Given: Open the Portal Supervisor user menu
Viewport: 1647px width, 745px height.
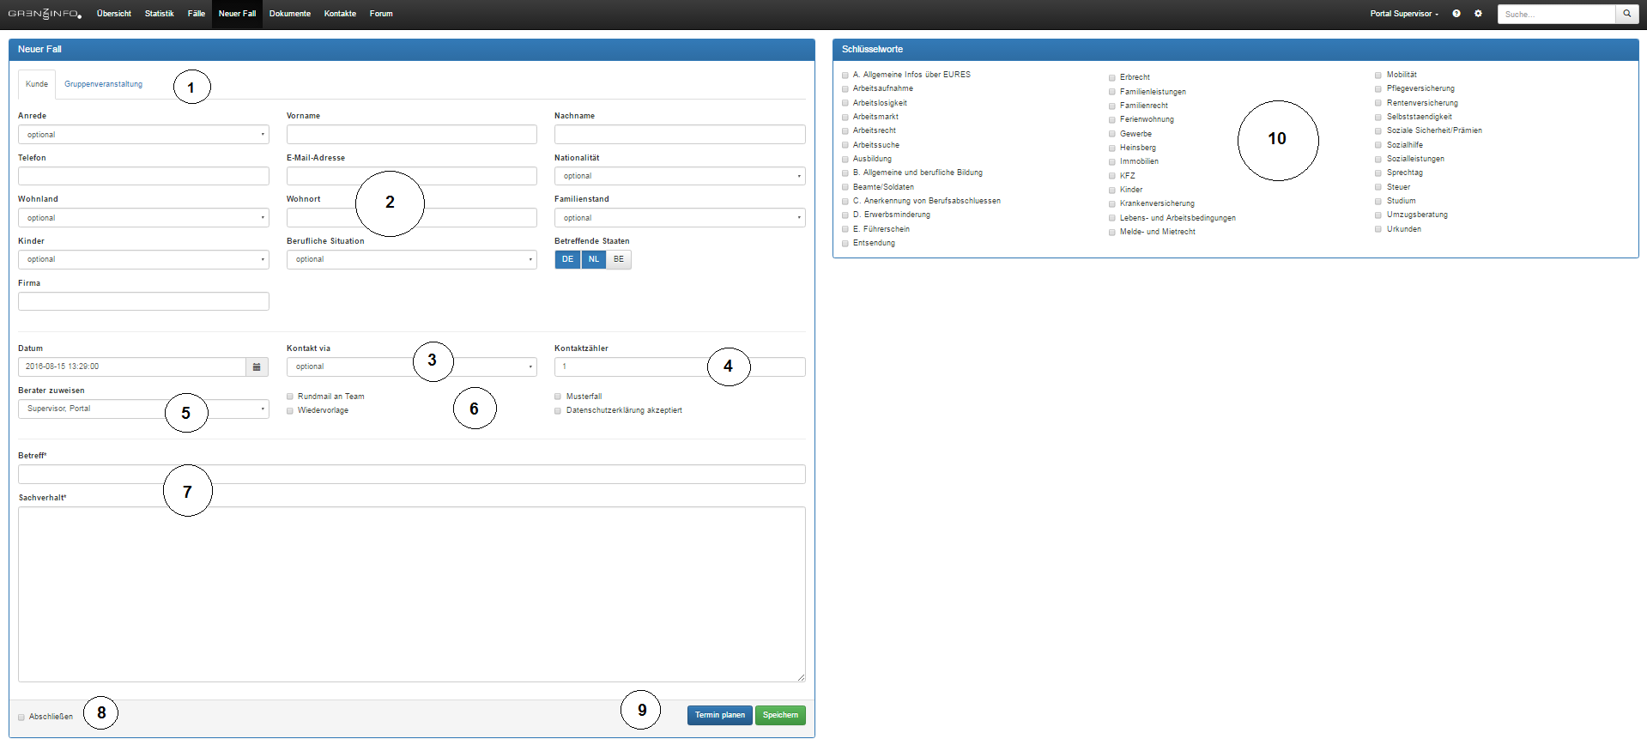Looking at the screenshot, I should [x=1404, y=14].
